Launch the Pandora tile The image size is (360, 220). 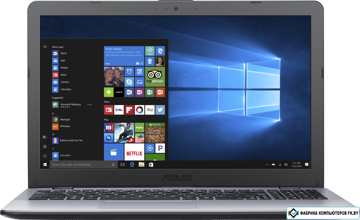pos(160,148)
